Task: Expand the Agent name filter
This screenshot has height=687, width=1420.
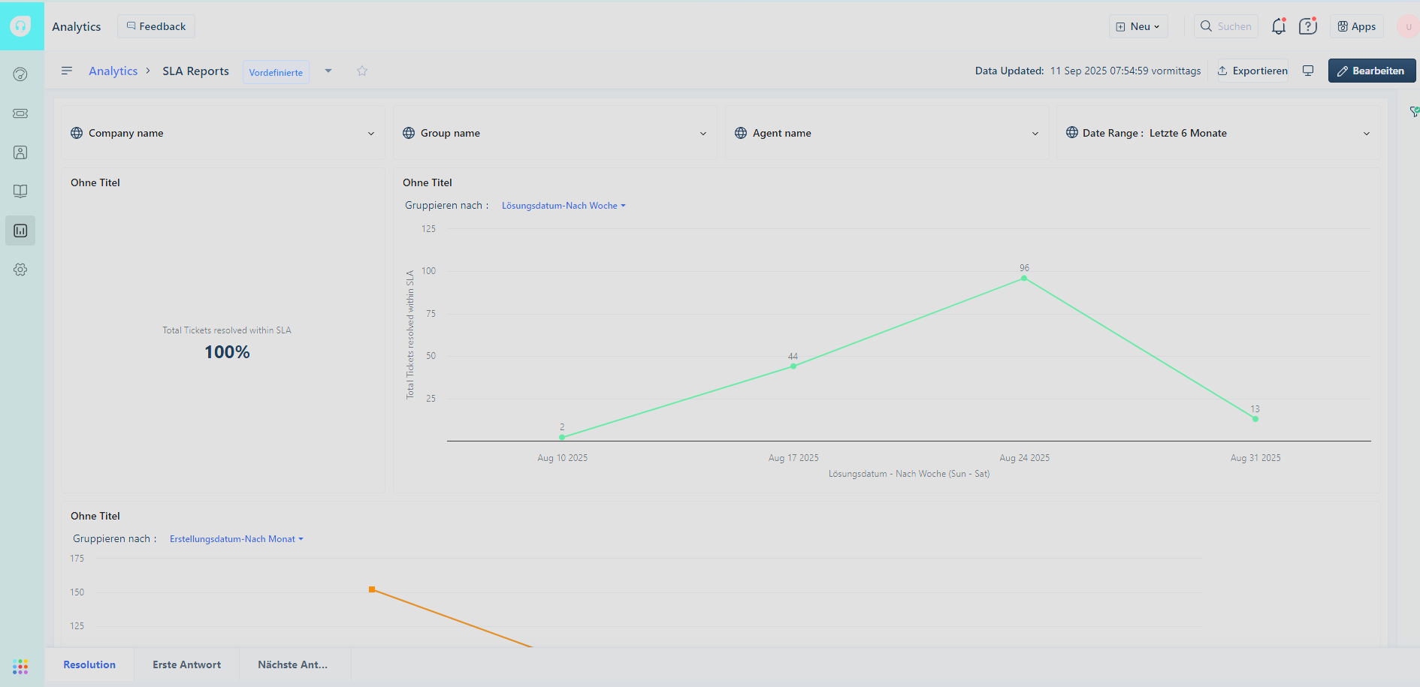Action: 887,133
